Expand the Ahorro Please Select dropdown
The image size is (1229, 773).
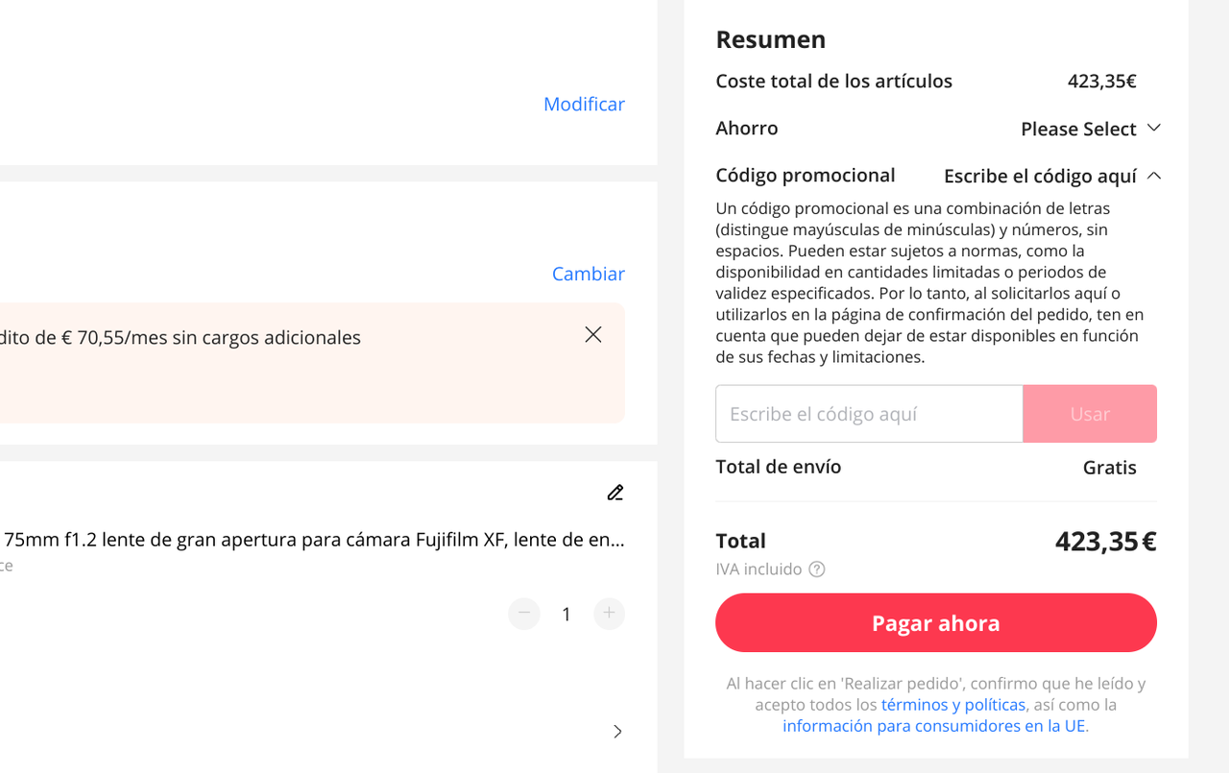1091,129
